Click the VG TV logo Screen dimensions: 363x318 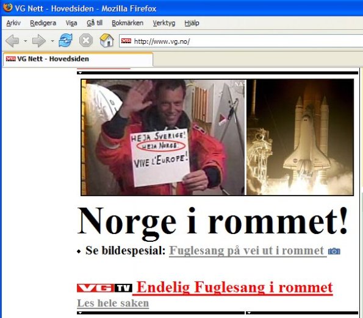[x=105, y=288]
